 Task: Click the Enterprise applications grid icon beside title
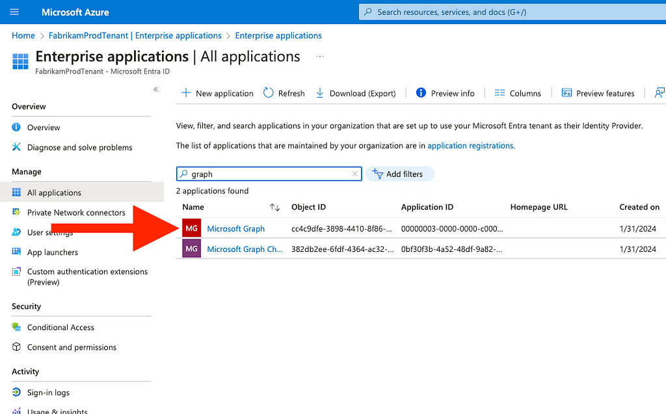pyautogui.click(x=20, y=61)
